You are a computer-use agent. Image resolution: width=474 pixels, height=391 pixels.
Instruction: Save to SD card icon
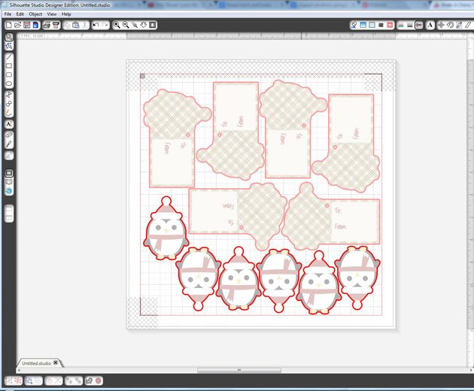click(x=35, y=25)
